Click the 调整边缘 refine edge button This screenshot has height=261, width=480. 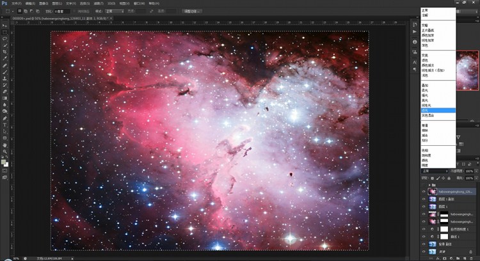pos(192,12)
